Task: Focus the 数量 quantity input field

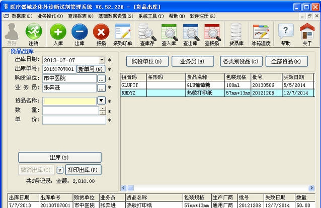Action: pos(70,111)
